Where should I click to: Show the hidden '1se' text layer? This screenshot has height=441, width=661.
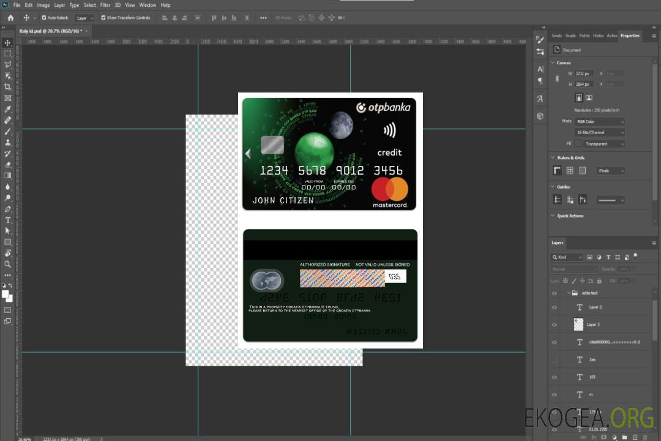[x=555, y=360]
